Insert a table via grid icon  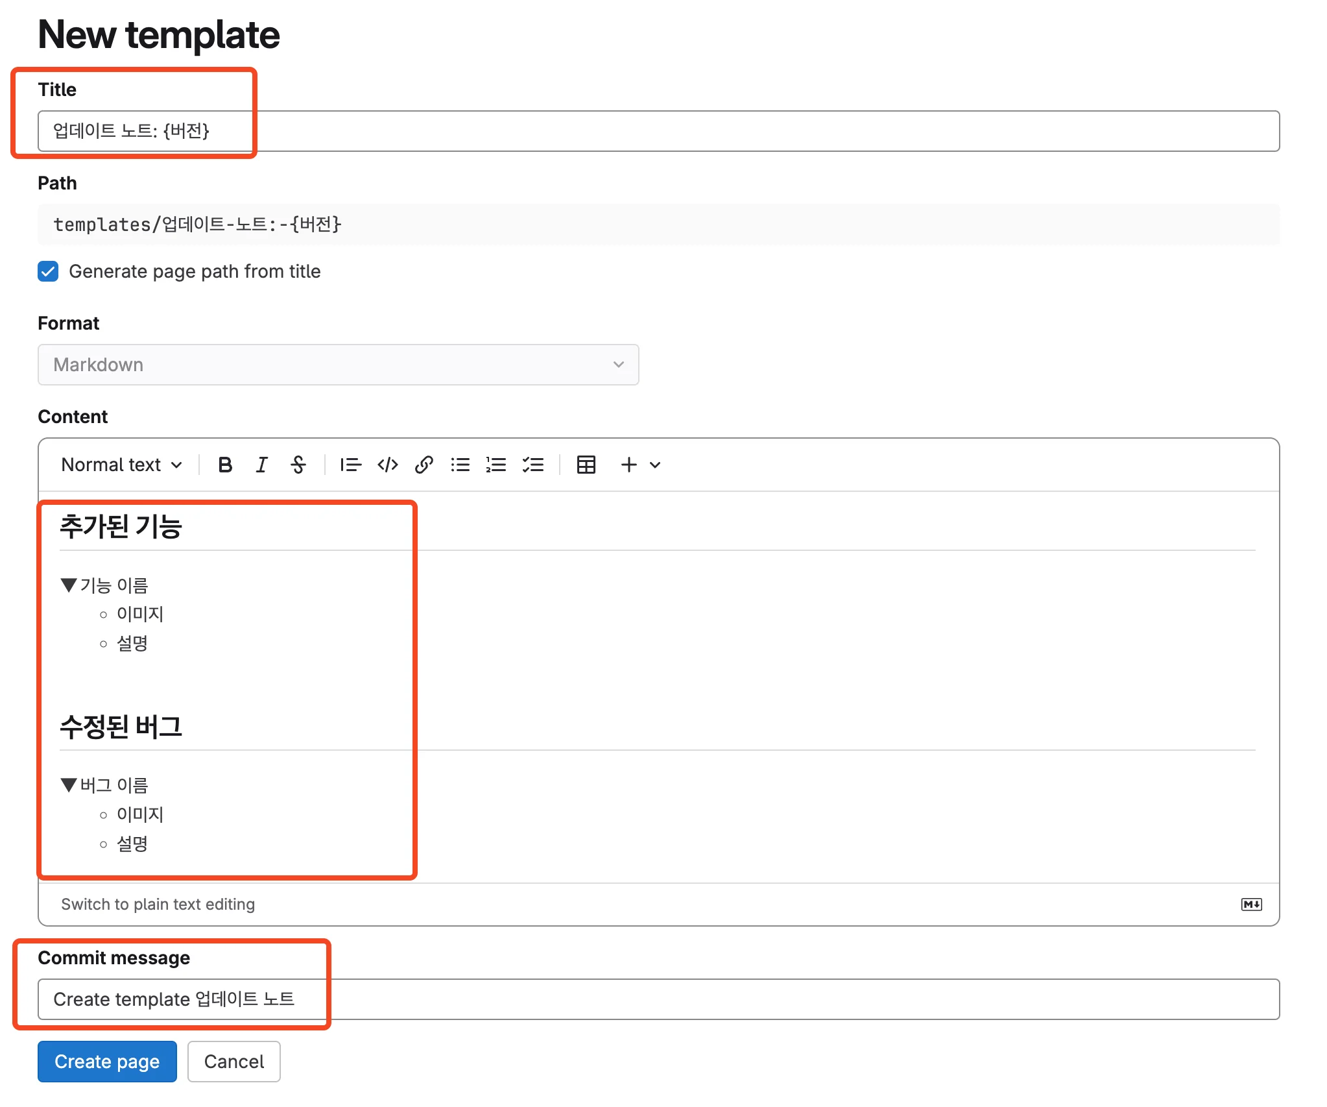(586, 465)
